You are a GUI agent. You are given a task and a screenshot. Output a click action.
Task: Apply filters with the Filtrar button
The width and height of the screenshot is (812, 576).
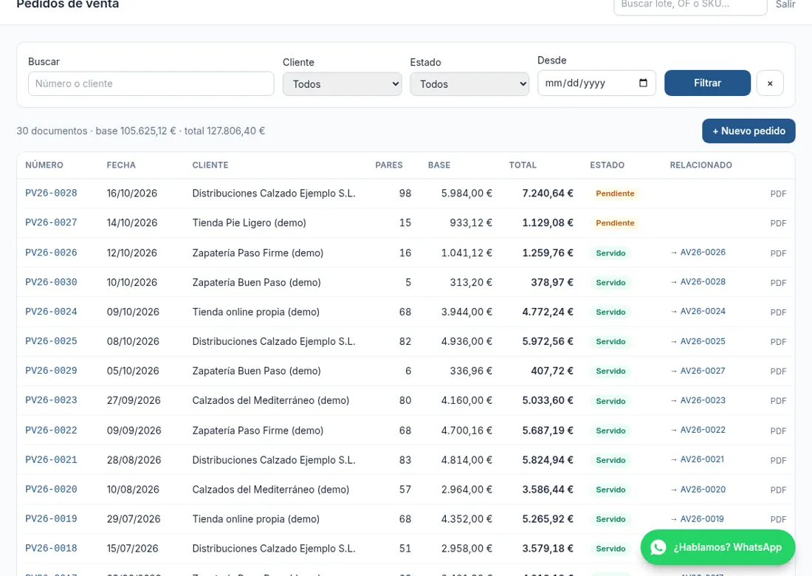point(707,83)
